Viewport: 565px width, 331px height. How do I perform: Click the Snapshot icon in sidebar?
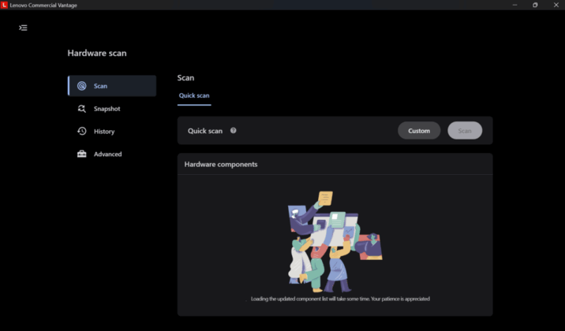coord(82,109)
